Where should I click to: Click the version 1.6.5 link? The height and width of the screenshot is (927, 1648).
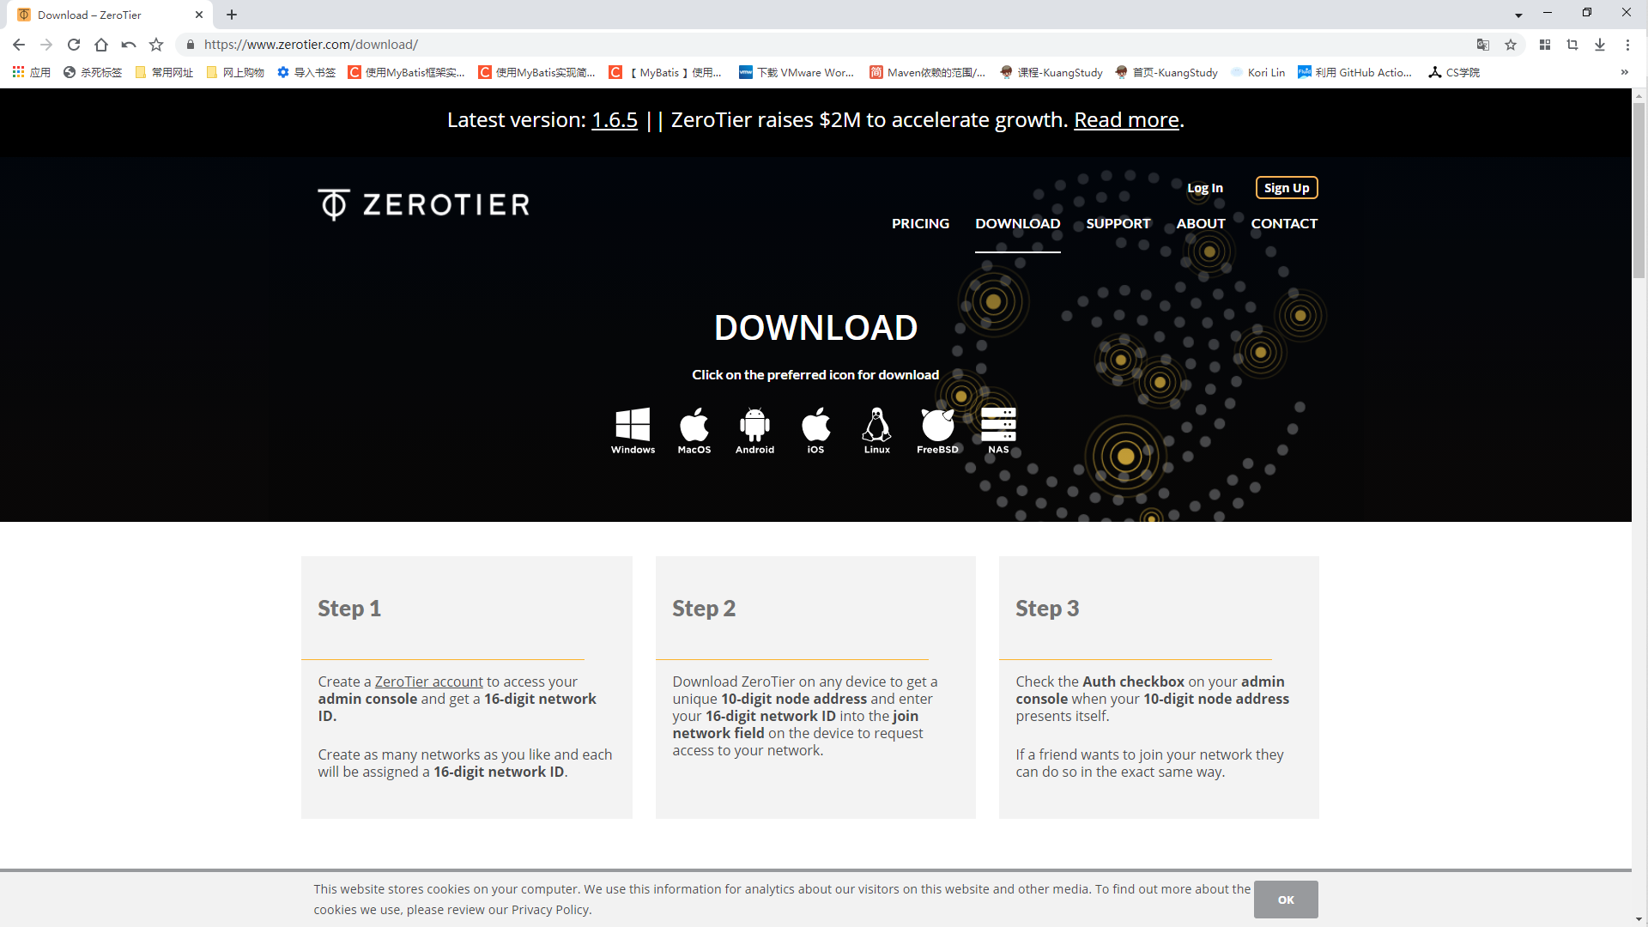click(615, 120)
